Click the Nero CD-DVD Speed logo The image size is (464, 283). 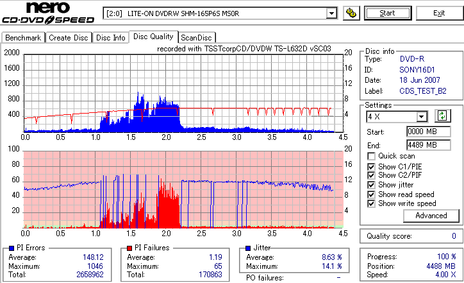[48, 13]
